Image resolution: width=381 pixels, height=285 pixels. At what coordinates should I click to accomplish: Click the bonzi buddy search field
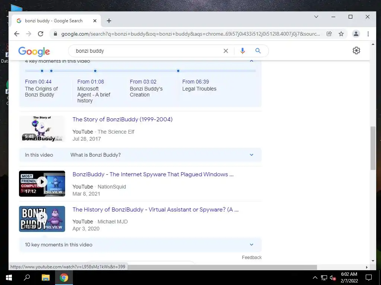[x=146, y=51]
